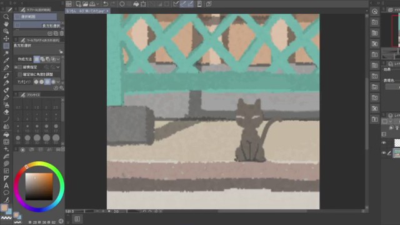This screenshot has width=400, height=225.
Task: Toggle the aspect type checkbox
Action: [x=20, y=67]
